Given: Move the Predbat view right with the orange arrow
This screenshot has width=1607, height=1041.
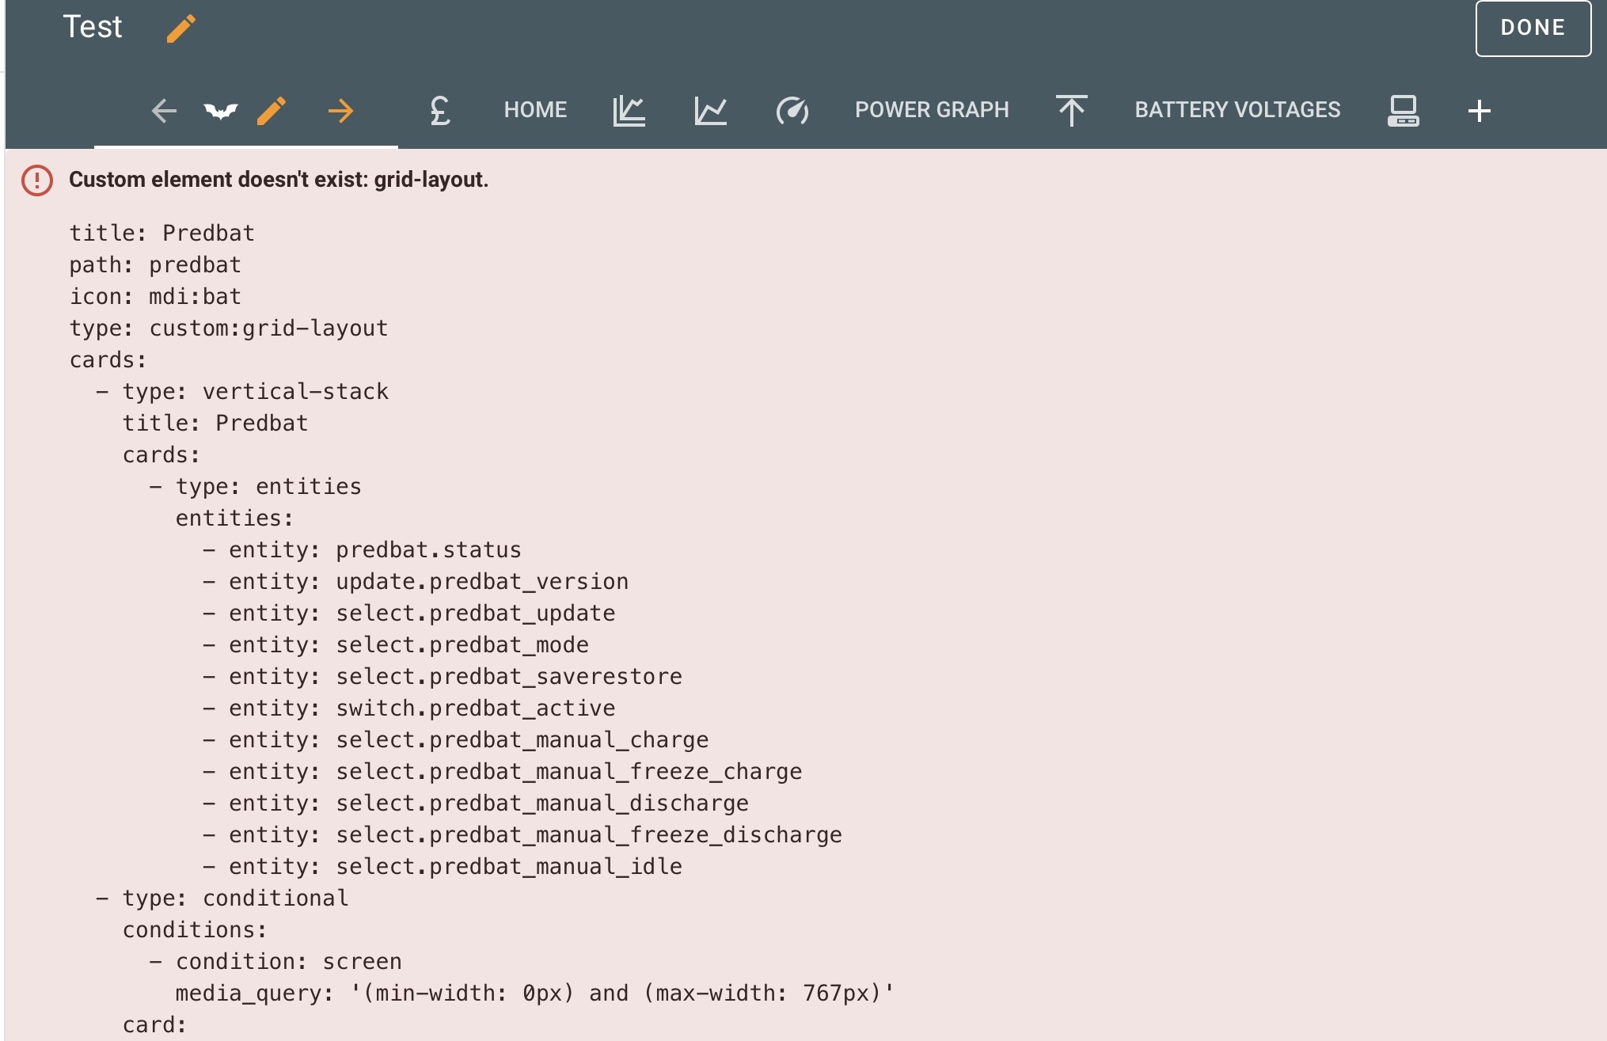Looking at the screenshot, I should tap(341, 111).
